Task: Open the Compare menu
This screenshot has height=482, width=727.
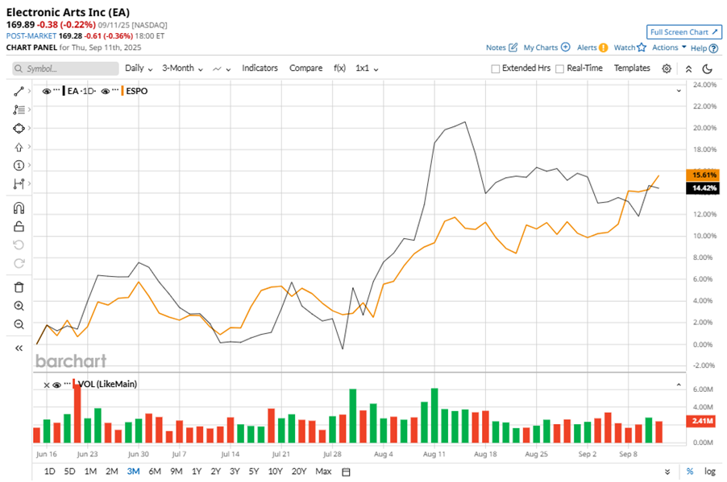Action: [305, 68]
